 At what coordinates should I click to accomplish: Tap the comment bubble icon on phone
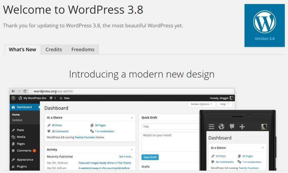pyautogui.click(x=232, y=127)
